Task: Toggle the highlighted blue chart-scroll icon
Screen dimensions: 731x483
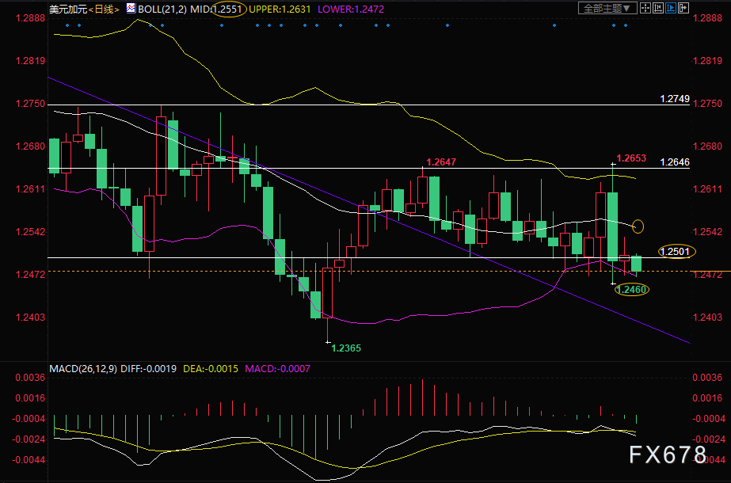Action: pyautogui.click(x=669, y=9)
